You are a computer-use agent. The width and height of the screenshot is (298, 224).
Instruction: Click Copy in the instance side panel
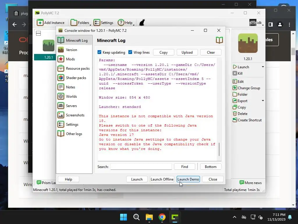(x=239, y=107)
